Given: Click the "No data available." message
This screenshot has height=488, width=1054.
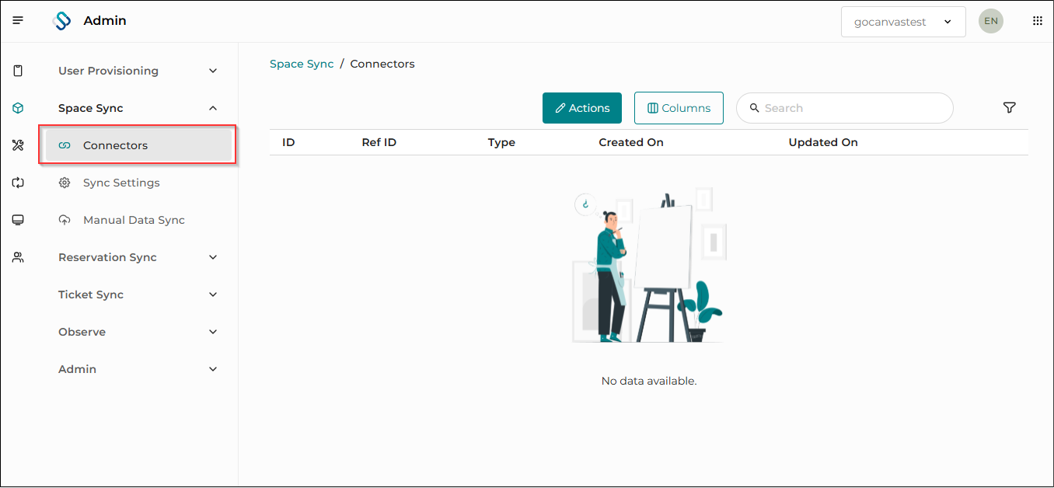Looking at the screenshot, I should 649,381.
